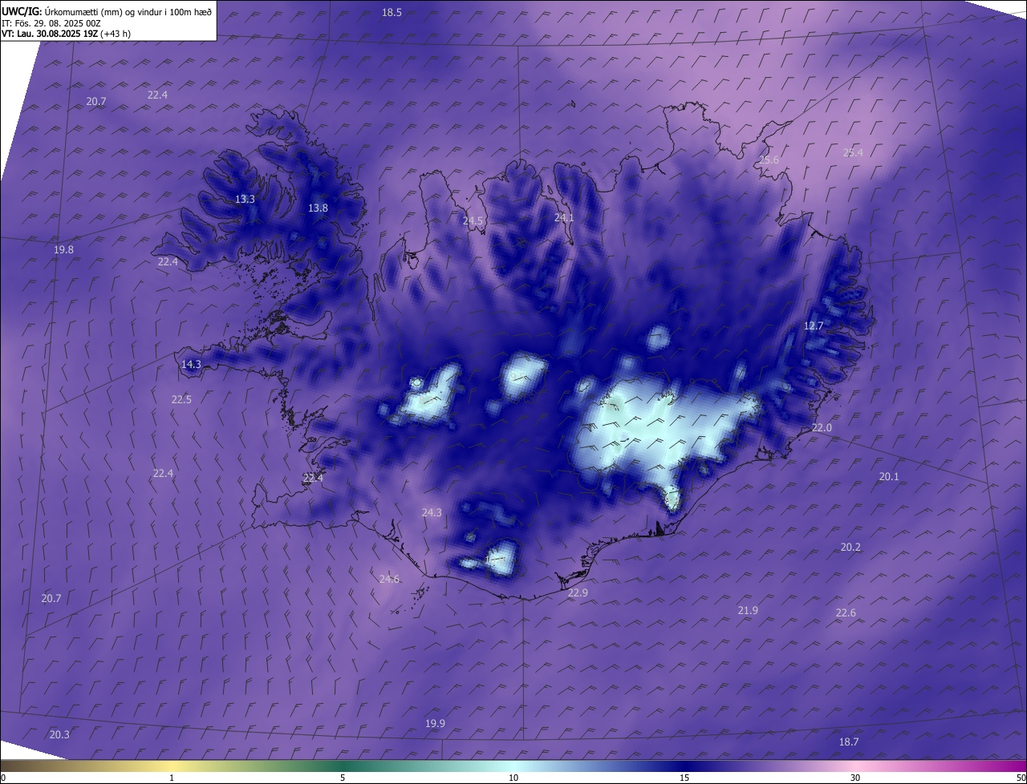Click the color scale tick label "1"
Screen dimensions: 1027x784
click(x=172, y=778)
